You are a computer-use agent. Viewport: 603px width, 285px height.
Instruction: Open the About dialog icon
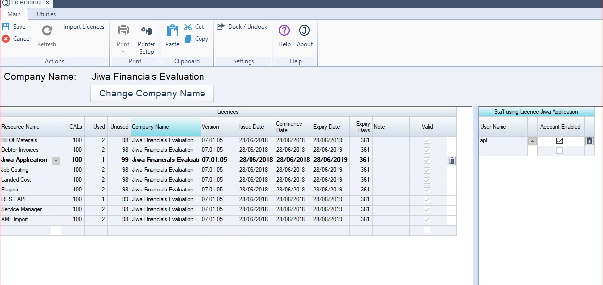[304, 31]
